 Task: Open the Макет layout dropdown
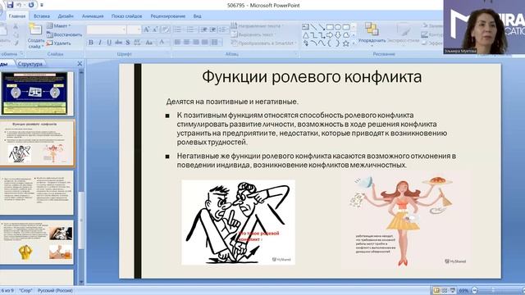(x=59, y=25)
